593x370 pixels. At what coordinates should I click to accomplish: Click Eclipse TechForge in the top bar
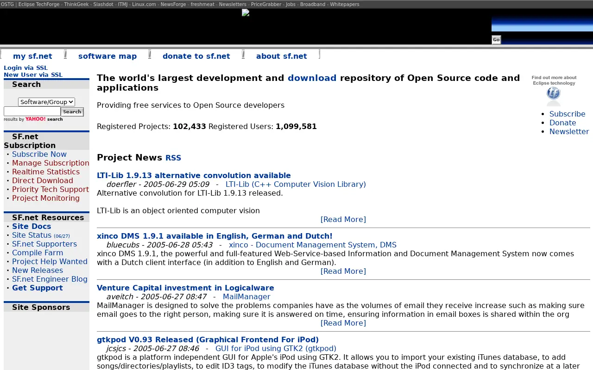pyautogui.click(x=39, y=4)
